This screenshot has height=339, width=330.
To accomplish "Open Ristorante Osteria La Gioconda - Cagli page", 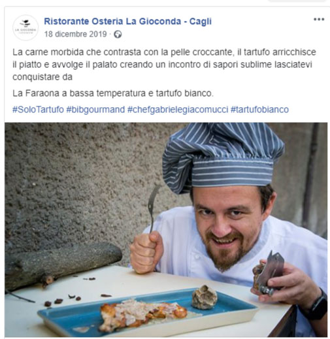I will point(127,22).
